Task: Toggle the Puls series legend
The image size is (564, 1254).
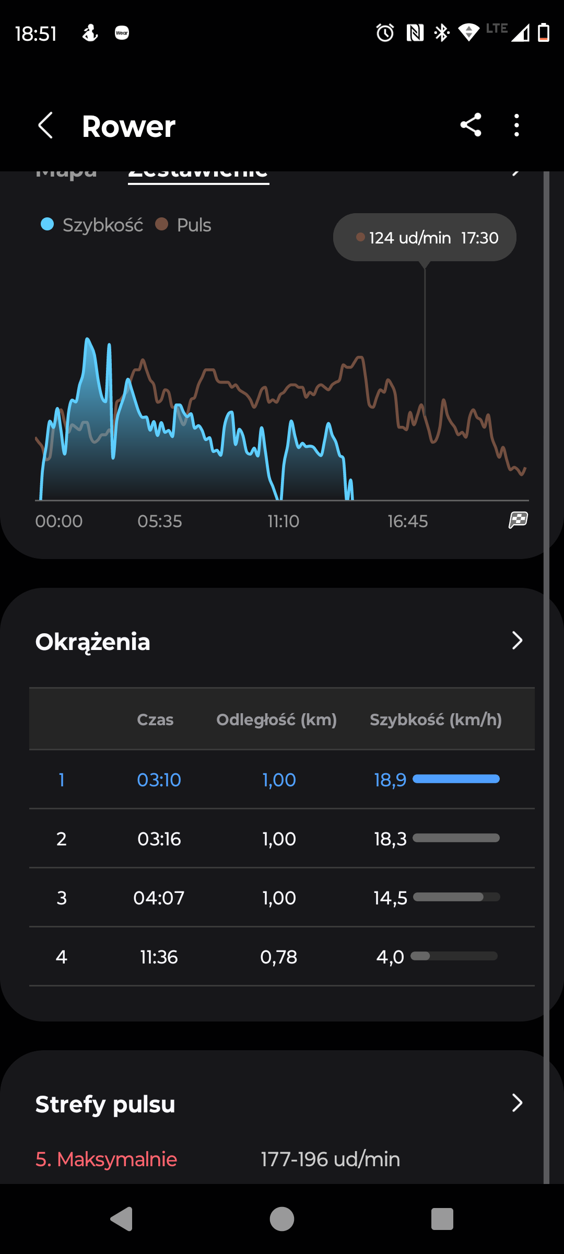Action: (184, 225)
